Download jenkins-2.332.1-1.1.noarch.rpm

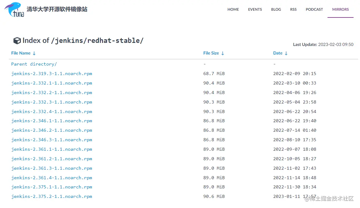click(52, 83)
